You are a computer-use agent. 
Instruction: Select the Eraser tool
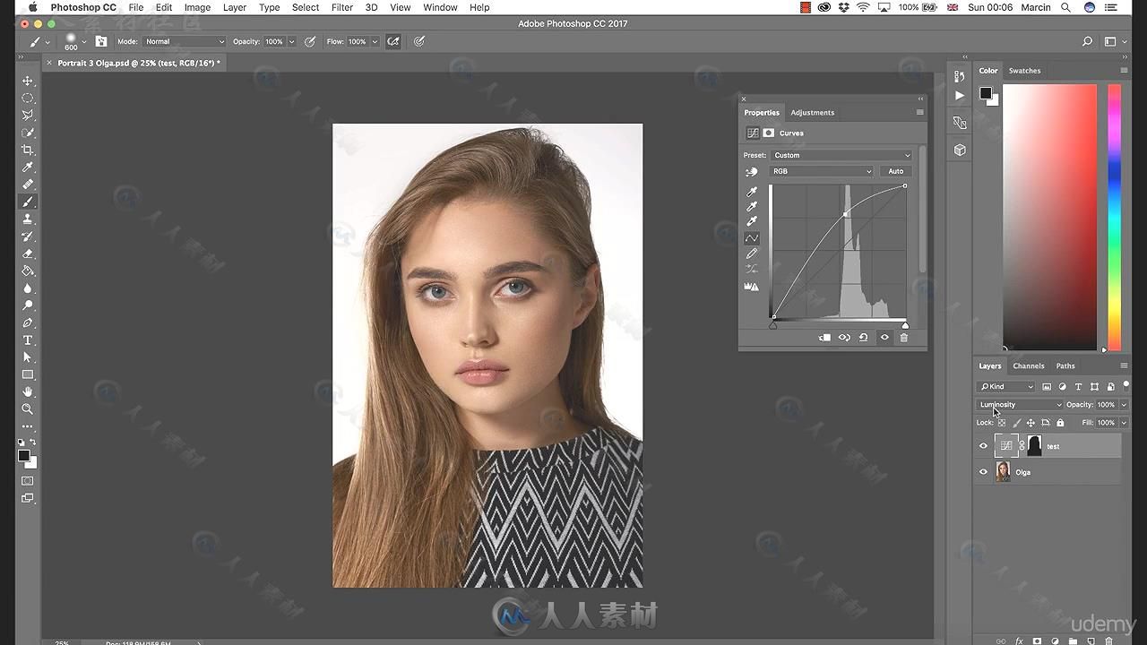click(x=28, y=254)
